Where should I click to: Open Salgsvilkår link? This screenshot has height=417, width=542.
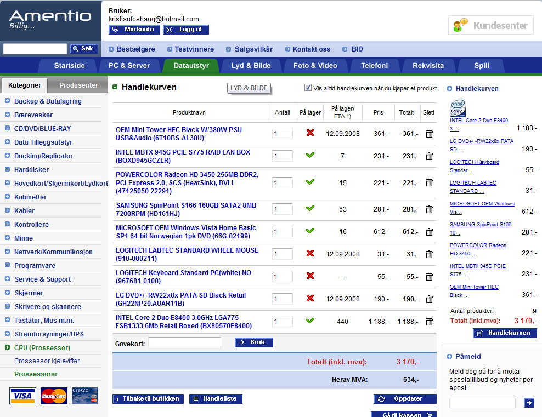[x=253, y=49]
